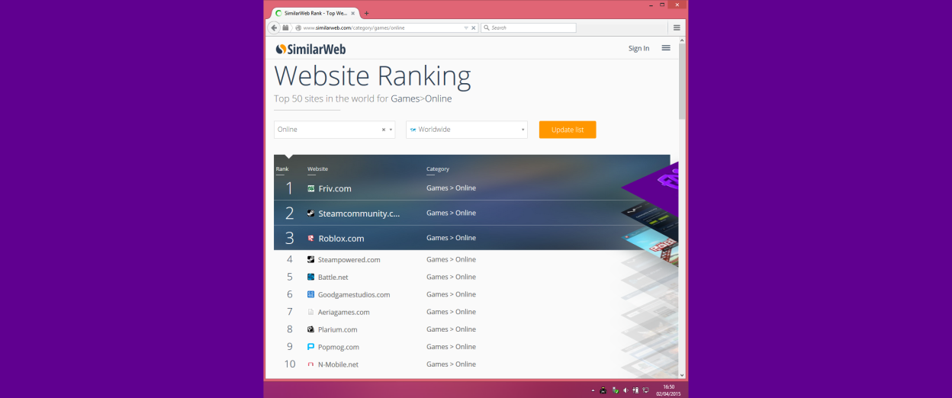Click the browser back arrow button

274,27
